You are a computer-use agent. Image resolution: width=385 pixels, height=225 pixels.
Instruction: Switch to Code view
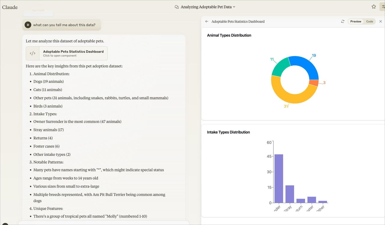pyautogui.click(x=370, y=21)
